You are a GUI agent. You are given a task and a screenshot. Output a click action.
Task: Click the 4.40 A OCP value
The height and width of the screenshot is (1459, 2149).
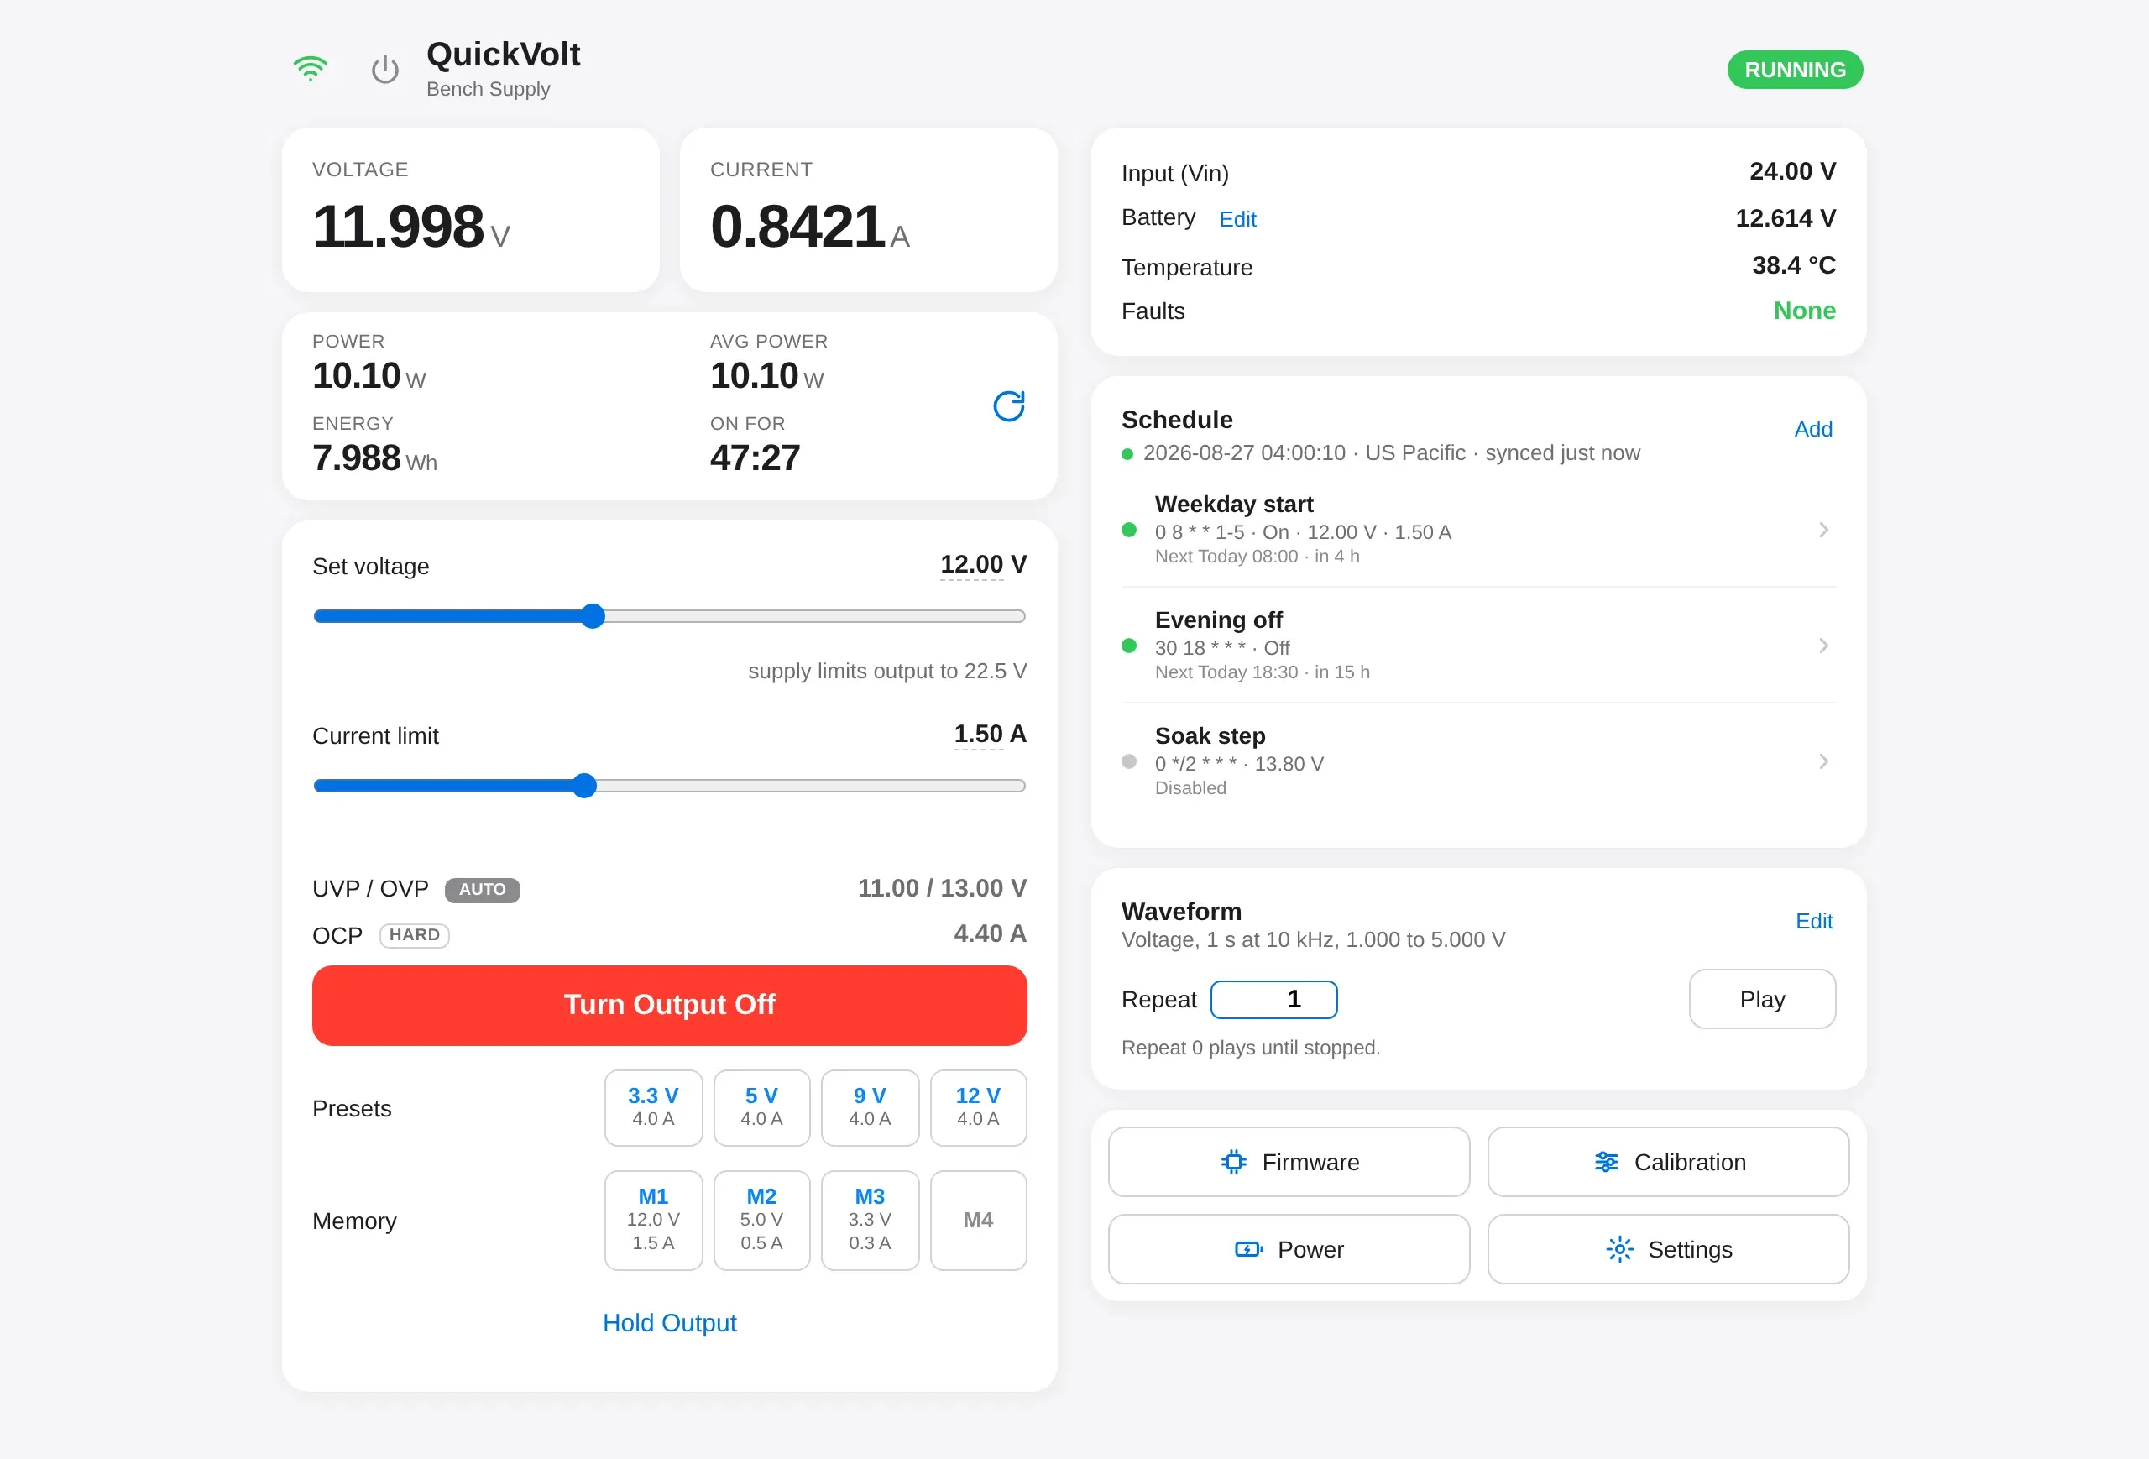point(990,933)
